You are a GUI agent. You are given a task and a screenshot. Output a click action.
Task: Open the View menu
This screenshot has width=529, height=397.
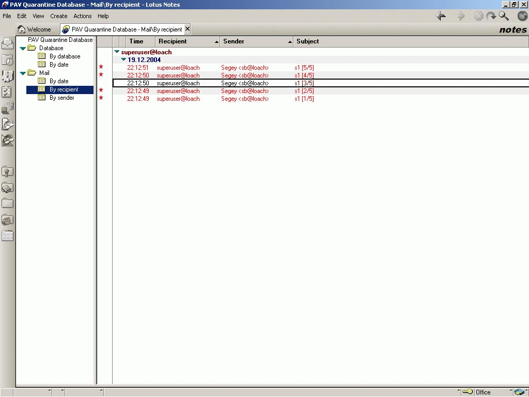[x=38, y=16]
